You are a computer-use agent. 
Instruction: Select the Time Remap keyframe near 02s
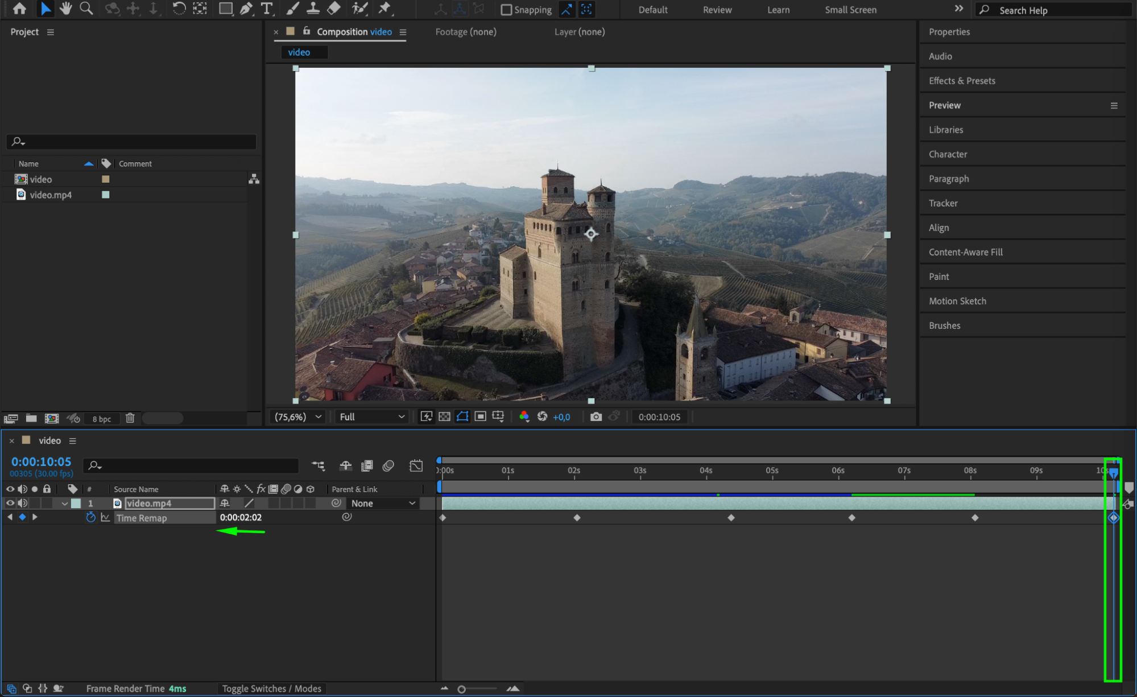(x=577, y=517)
